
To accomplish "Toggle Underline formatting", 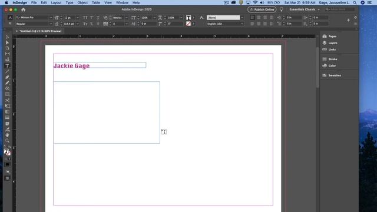I will coord(98,18).
